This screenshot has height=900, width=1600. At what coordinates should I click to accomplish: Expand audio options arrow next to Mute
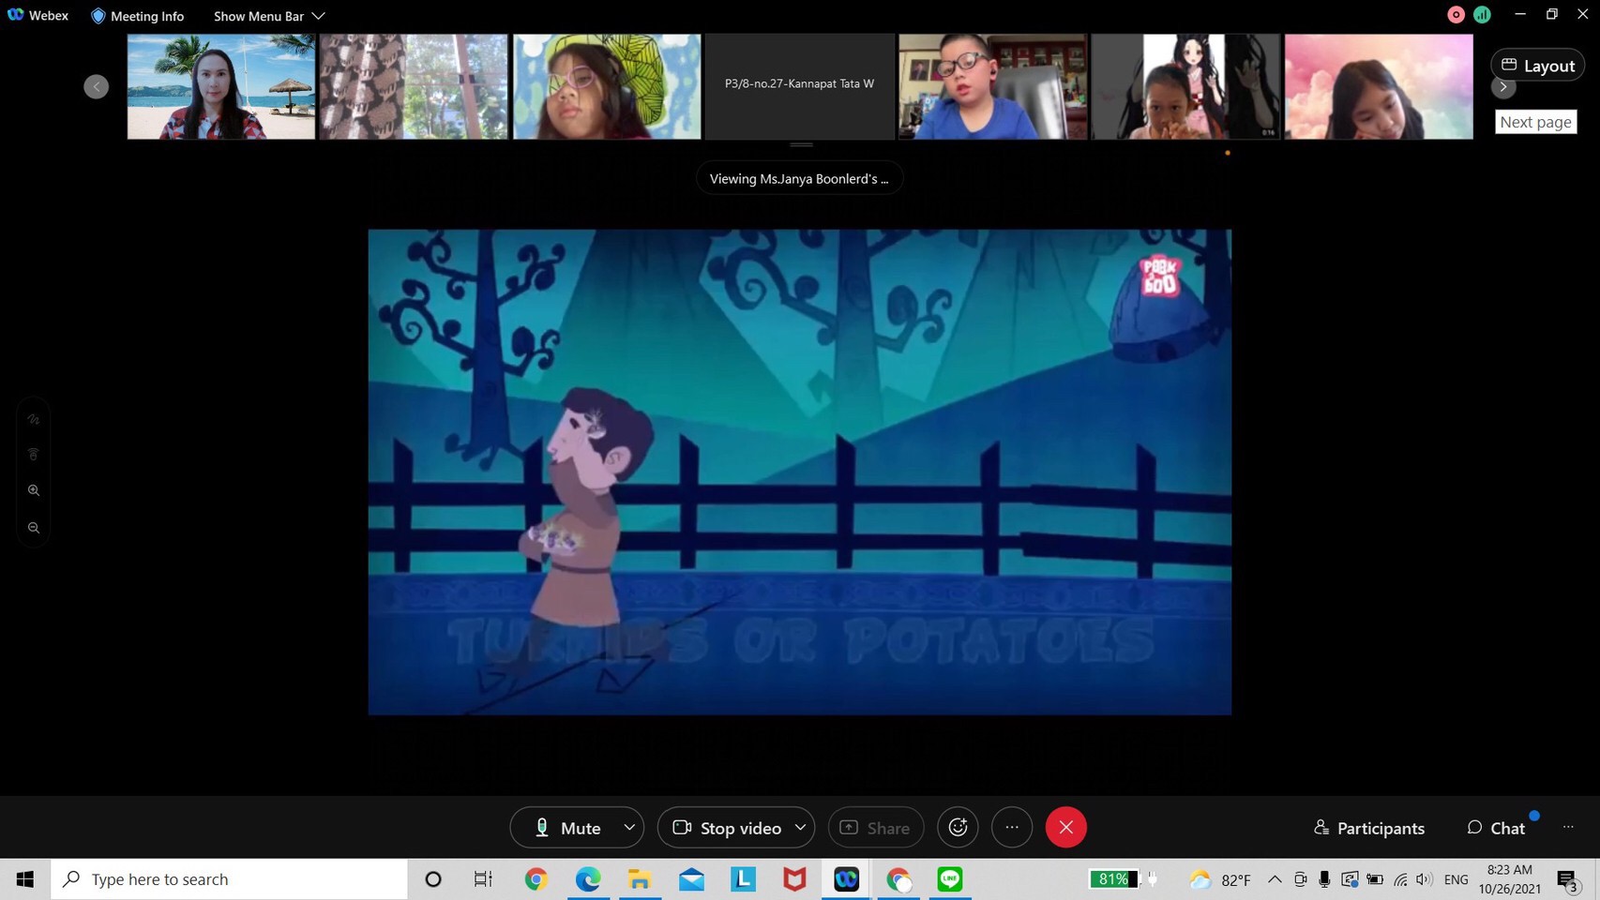point(629,828)
